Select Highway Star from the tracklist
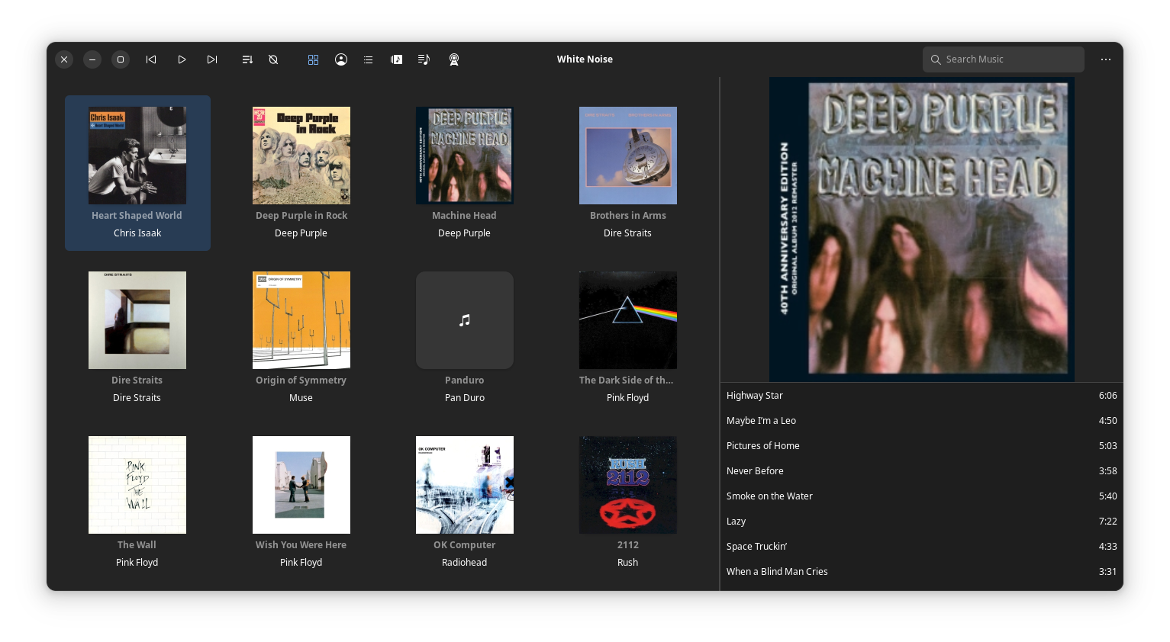1170x642 pixels. [x=840, y=395]
